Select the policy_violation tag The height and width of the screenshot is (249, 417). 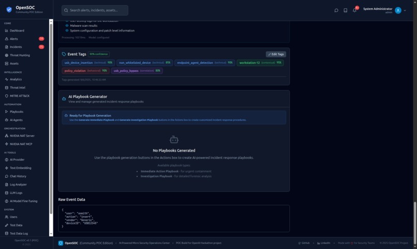[86, 71]
